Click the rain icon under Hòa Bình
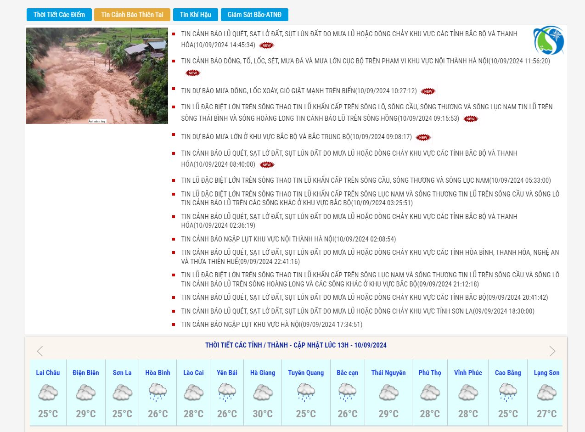The image size is (585, 432). [x=157, y=393]
